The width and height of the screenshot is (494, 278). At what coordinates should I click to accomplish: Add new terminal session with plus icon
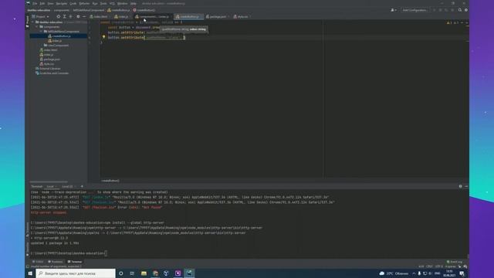82,187
